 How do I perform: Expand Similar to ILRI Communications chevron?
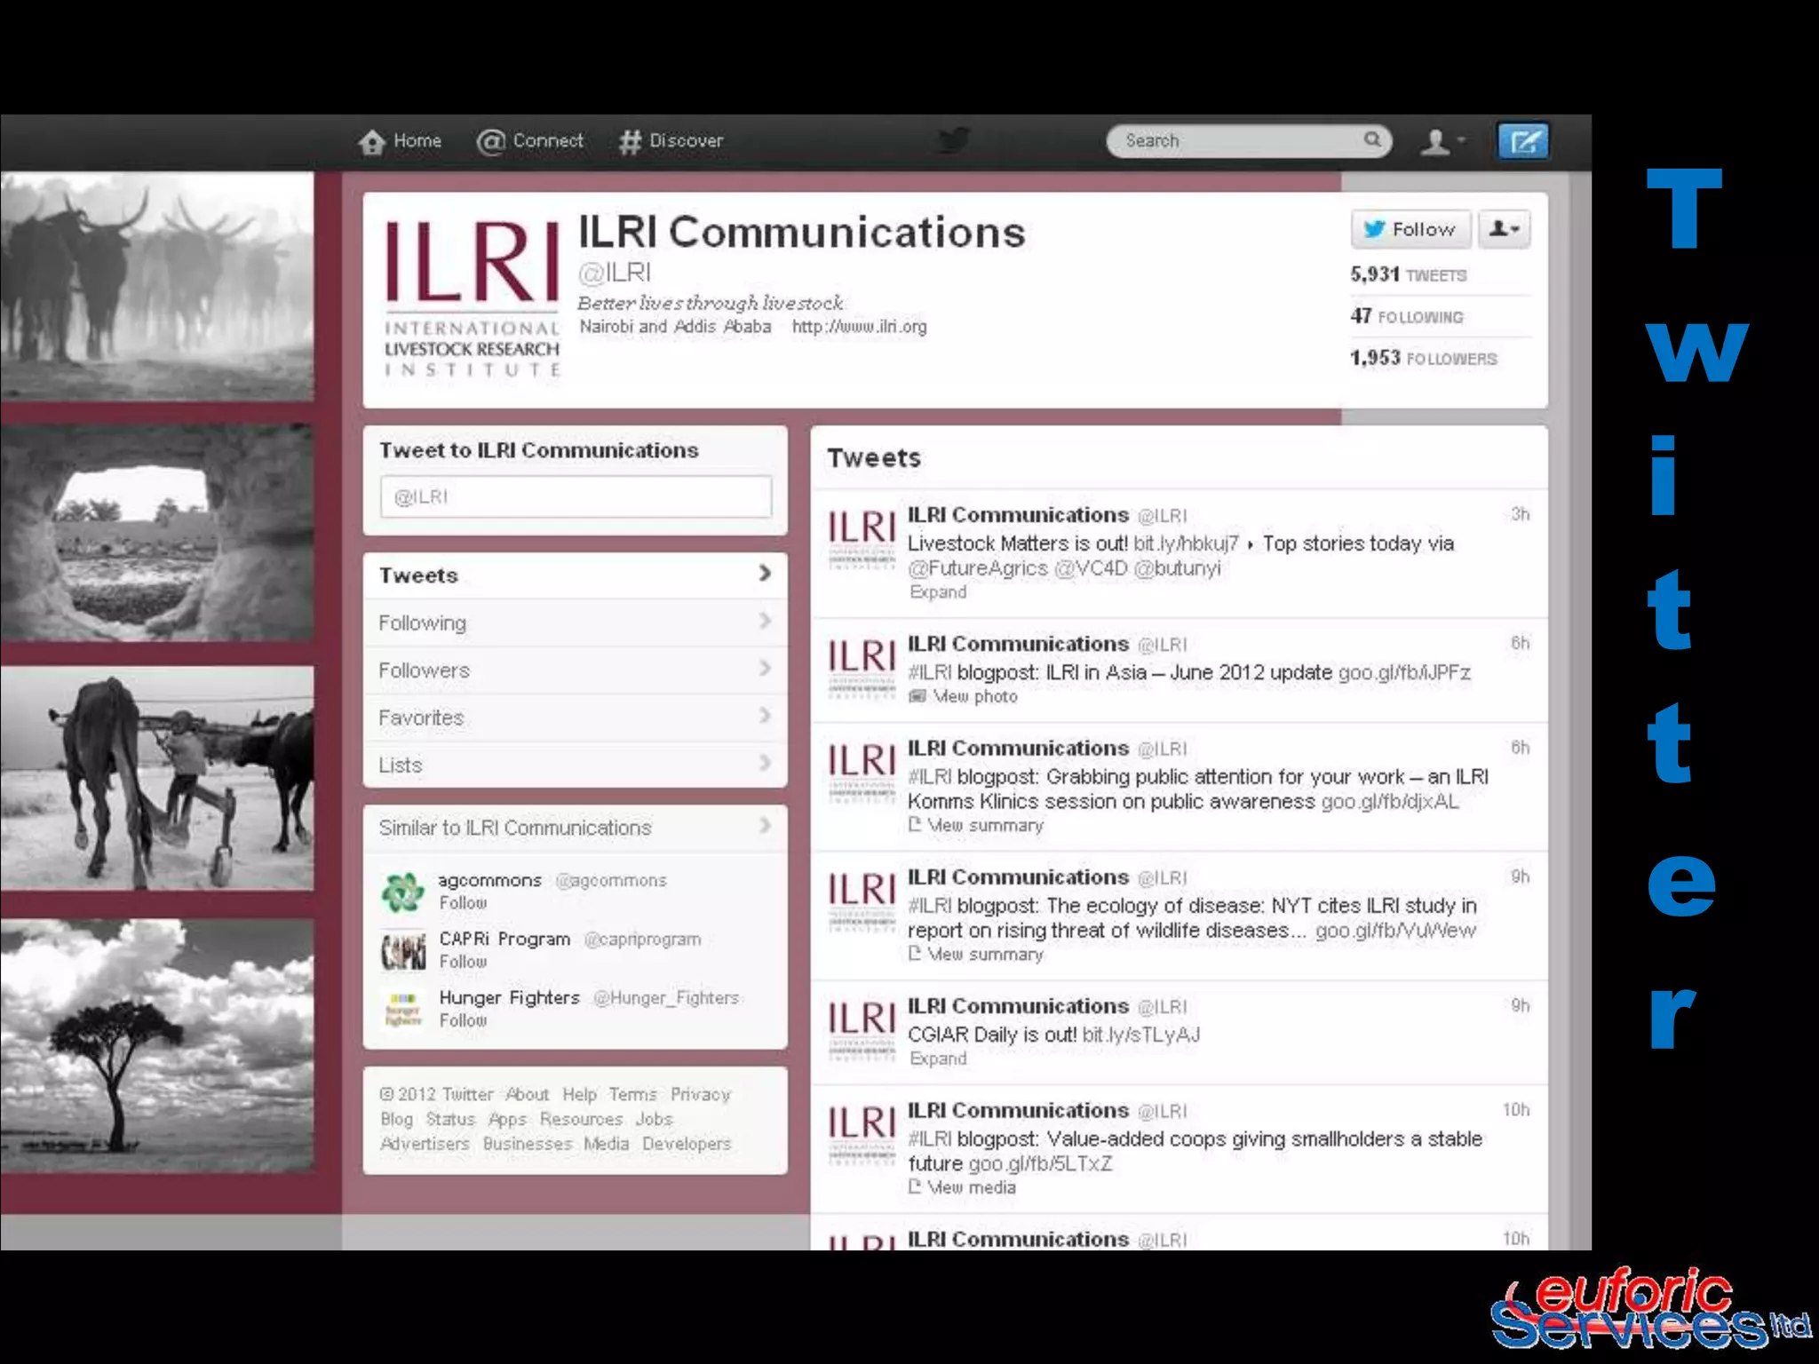[765, 827]
